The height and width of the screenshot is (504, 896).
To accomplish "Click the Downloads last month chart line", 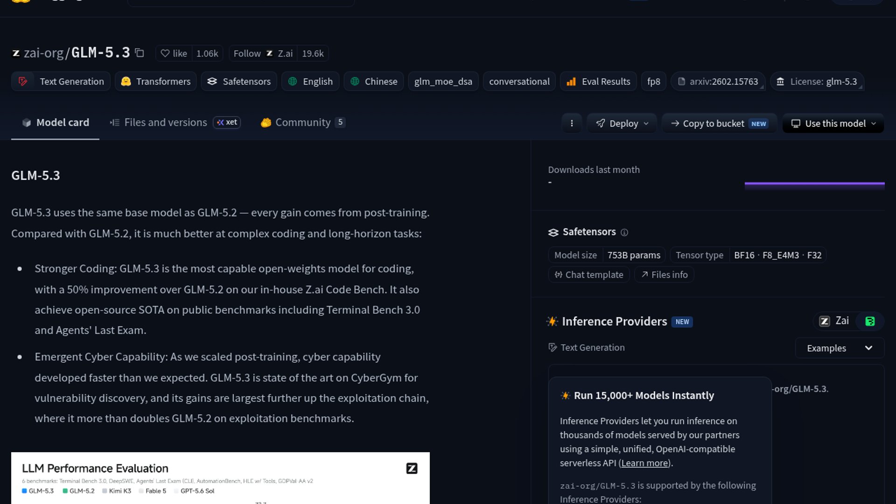I will (x=814, y=184).
